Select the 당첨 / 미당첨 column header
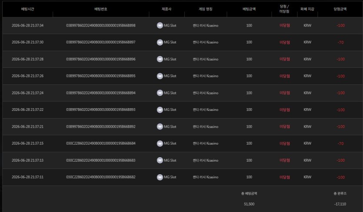The width and height of the screenshot is (363, 212). [x=284, y=9]
